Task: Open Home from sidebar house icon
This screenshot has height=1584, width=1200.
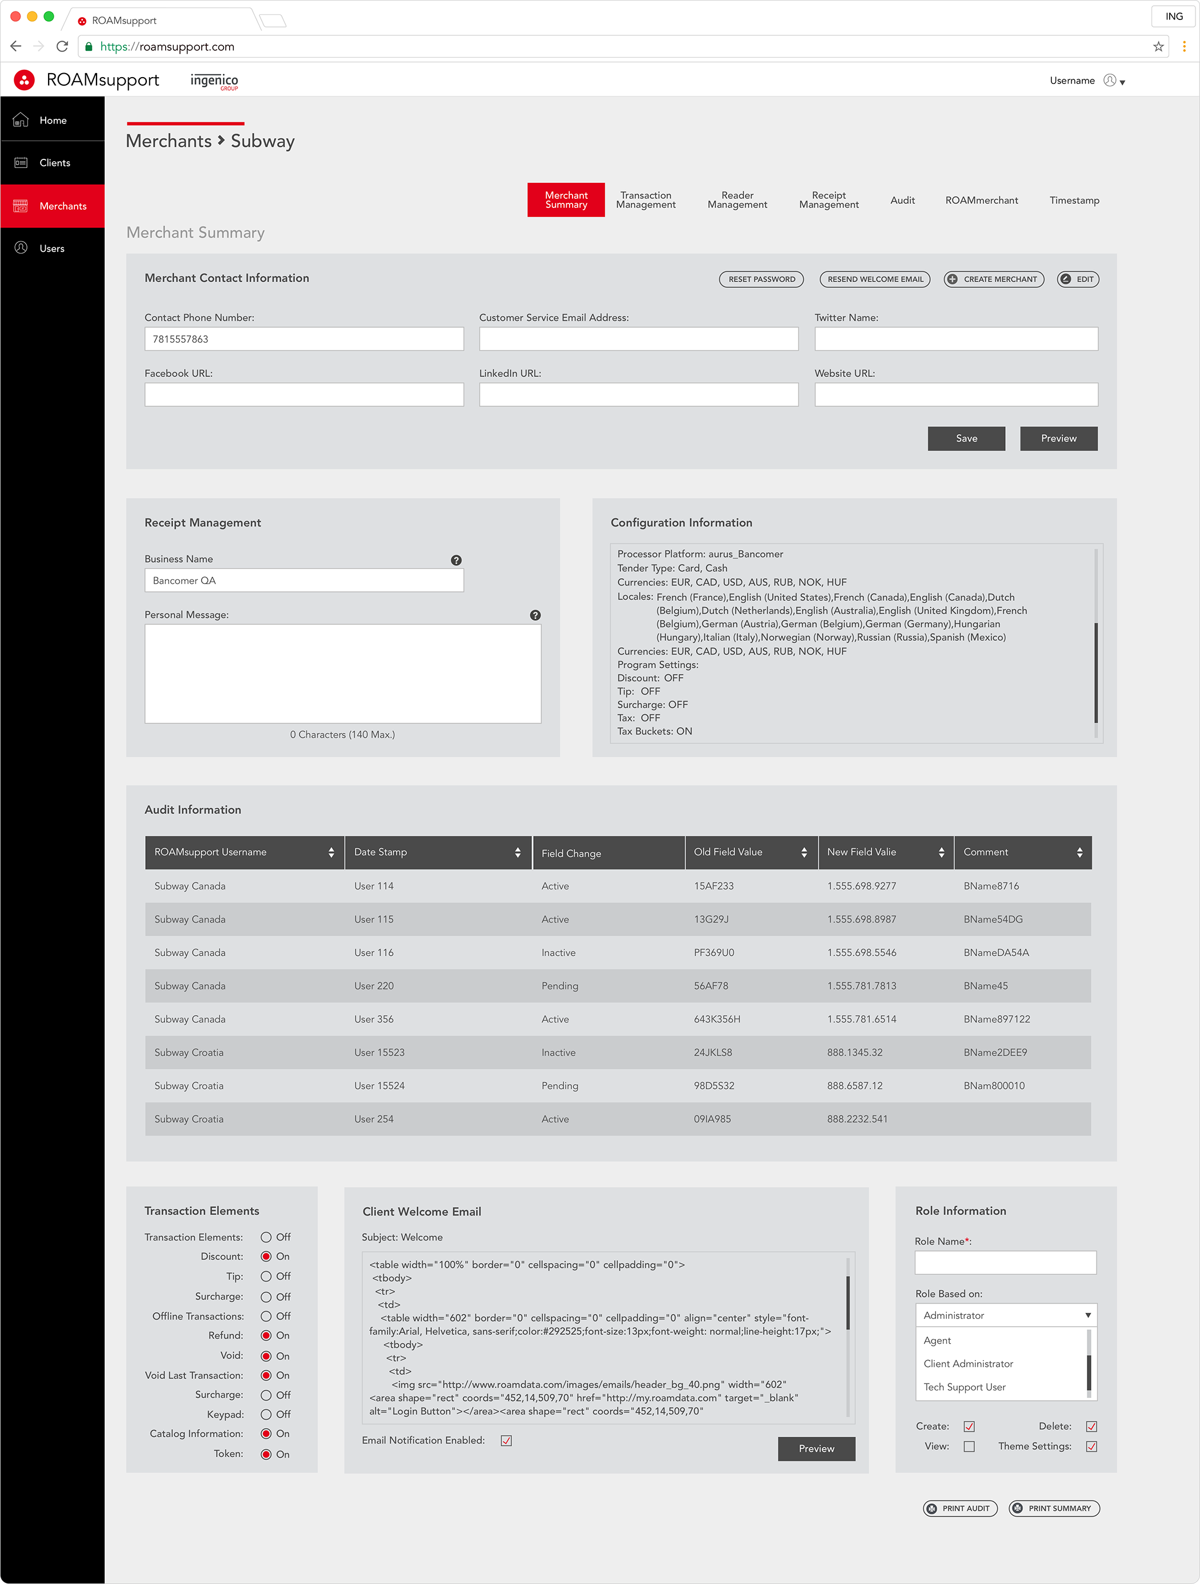Action: point(21,121)
